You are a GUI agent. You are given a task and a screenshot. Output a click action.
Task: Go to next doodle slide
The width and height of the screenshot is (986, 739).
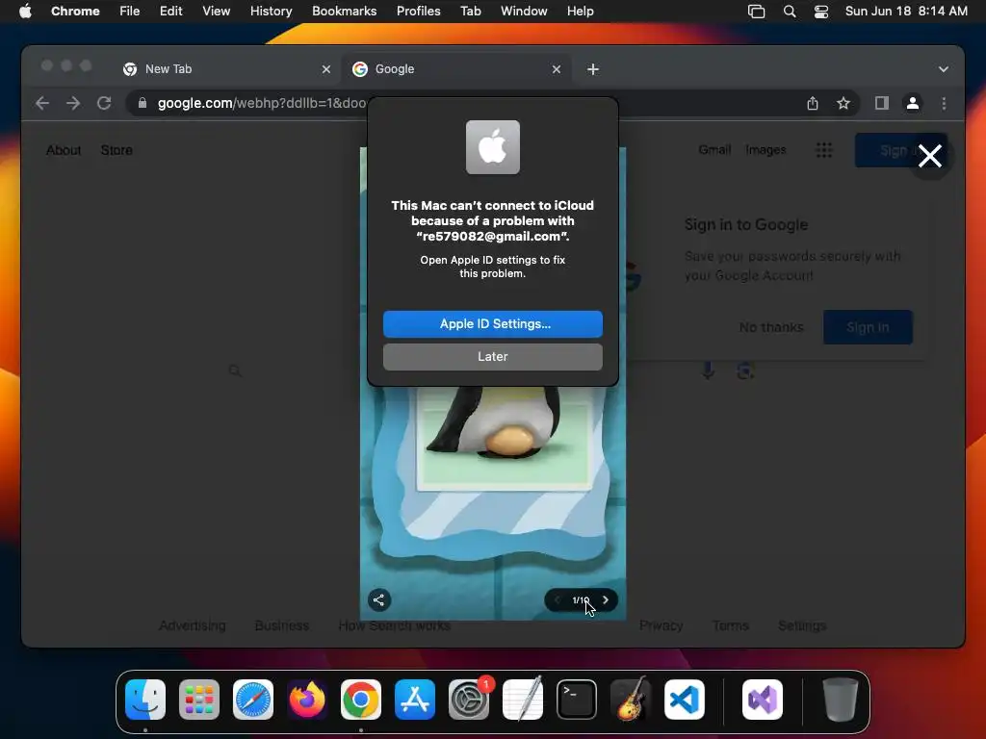(x=605, y=599)
